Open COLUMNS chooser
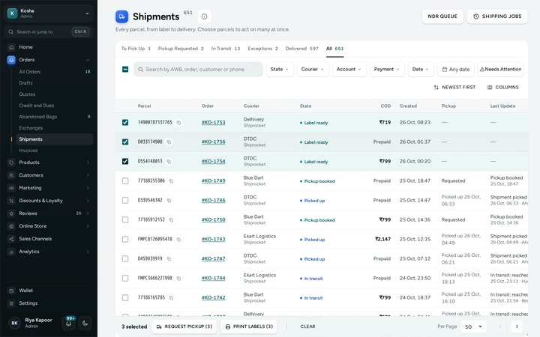This screenshot has height=337, width=540. (502, 88)
